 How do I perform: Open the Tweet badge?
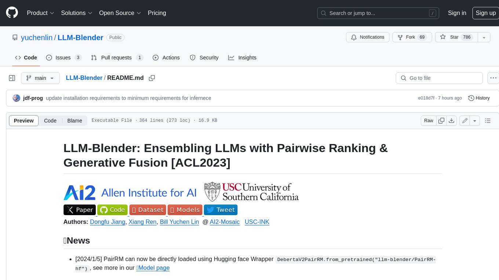(x=221, y=210)
